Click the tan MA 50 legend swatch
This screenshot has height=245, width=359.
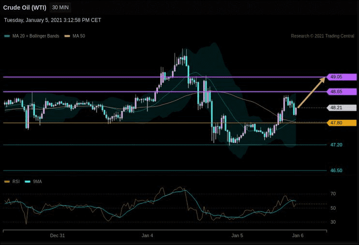click(x=67, y=36)
